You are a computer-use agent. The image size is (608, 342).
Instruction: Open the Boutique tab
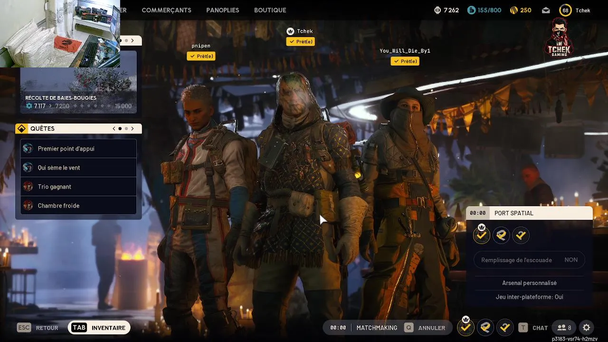click(270, 10)
